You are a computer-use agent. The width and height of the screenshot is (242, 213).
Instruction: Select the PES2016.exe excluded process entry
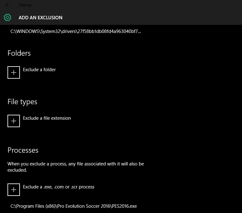click(74, 206)
